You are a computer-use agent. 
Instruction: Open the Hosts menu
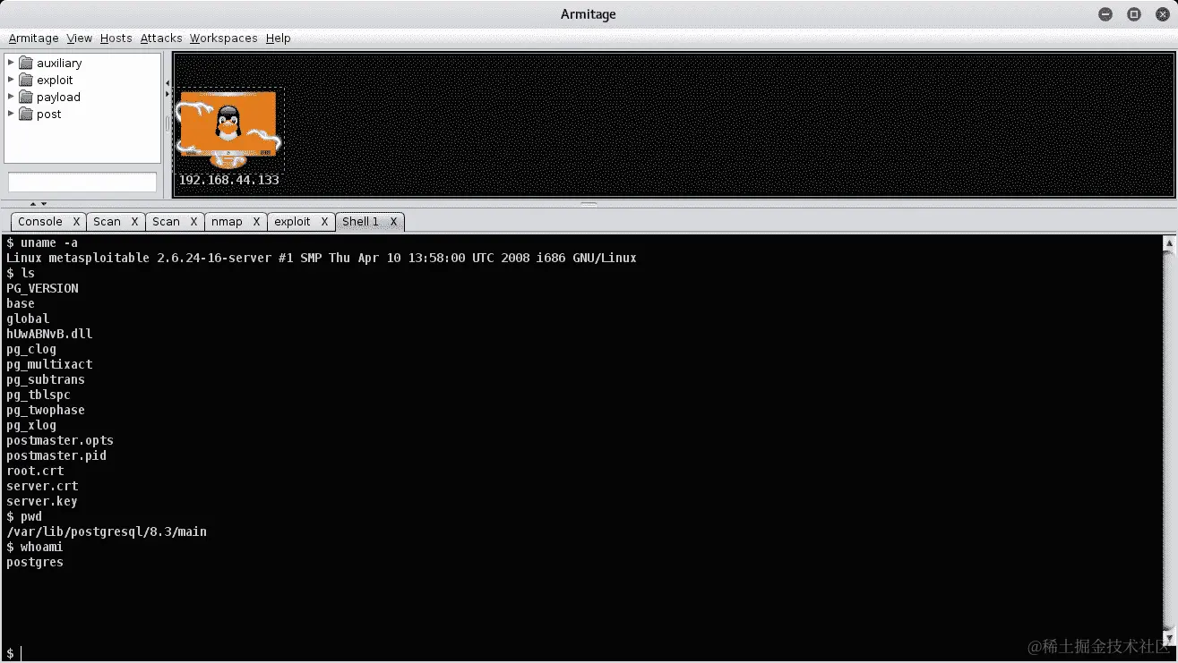(116, 38)
